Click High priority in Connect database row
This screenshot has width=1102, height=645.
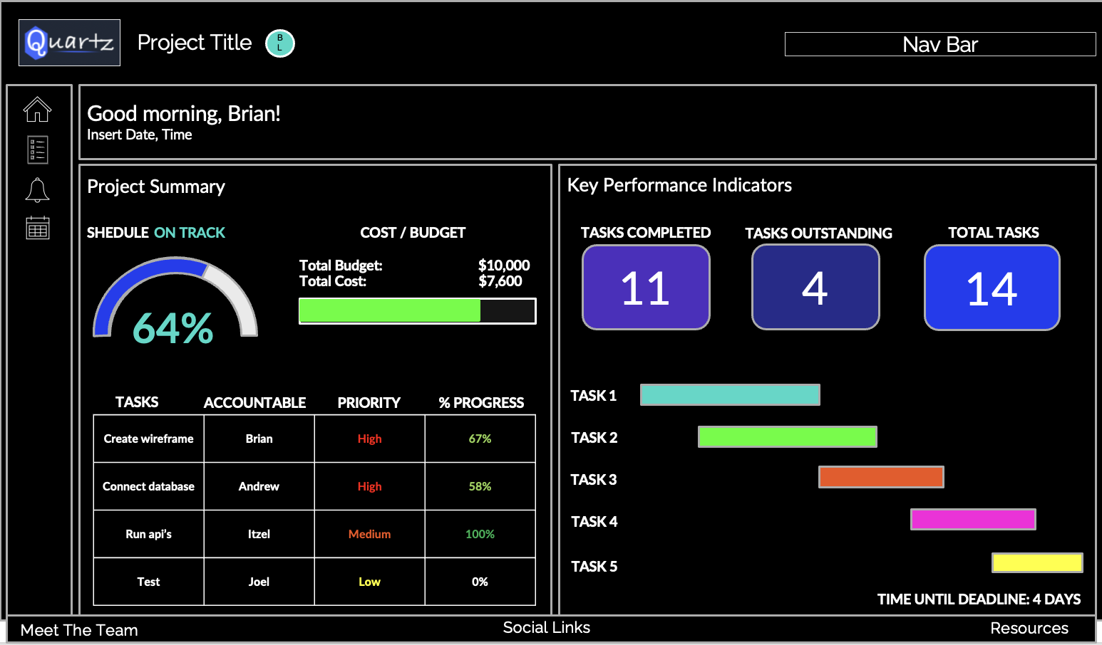pyautogui.click(x=370, y=486)
